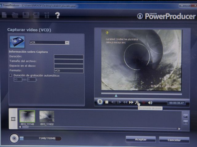
Task: Click the CyberLink PowerProducer upgrade arrow icon
Action: coord(140,16)
